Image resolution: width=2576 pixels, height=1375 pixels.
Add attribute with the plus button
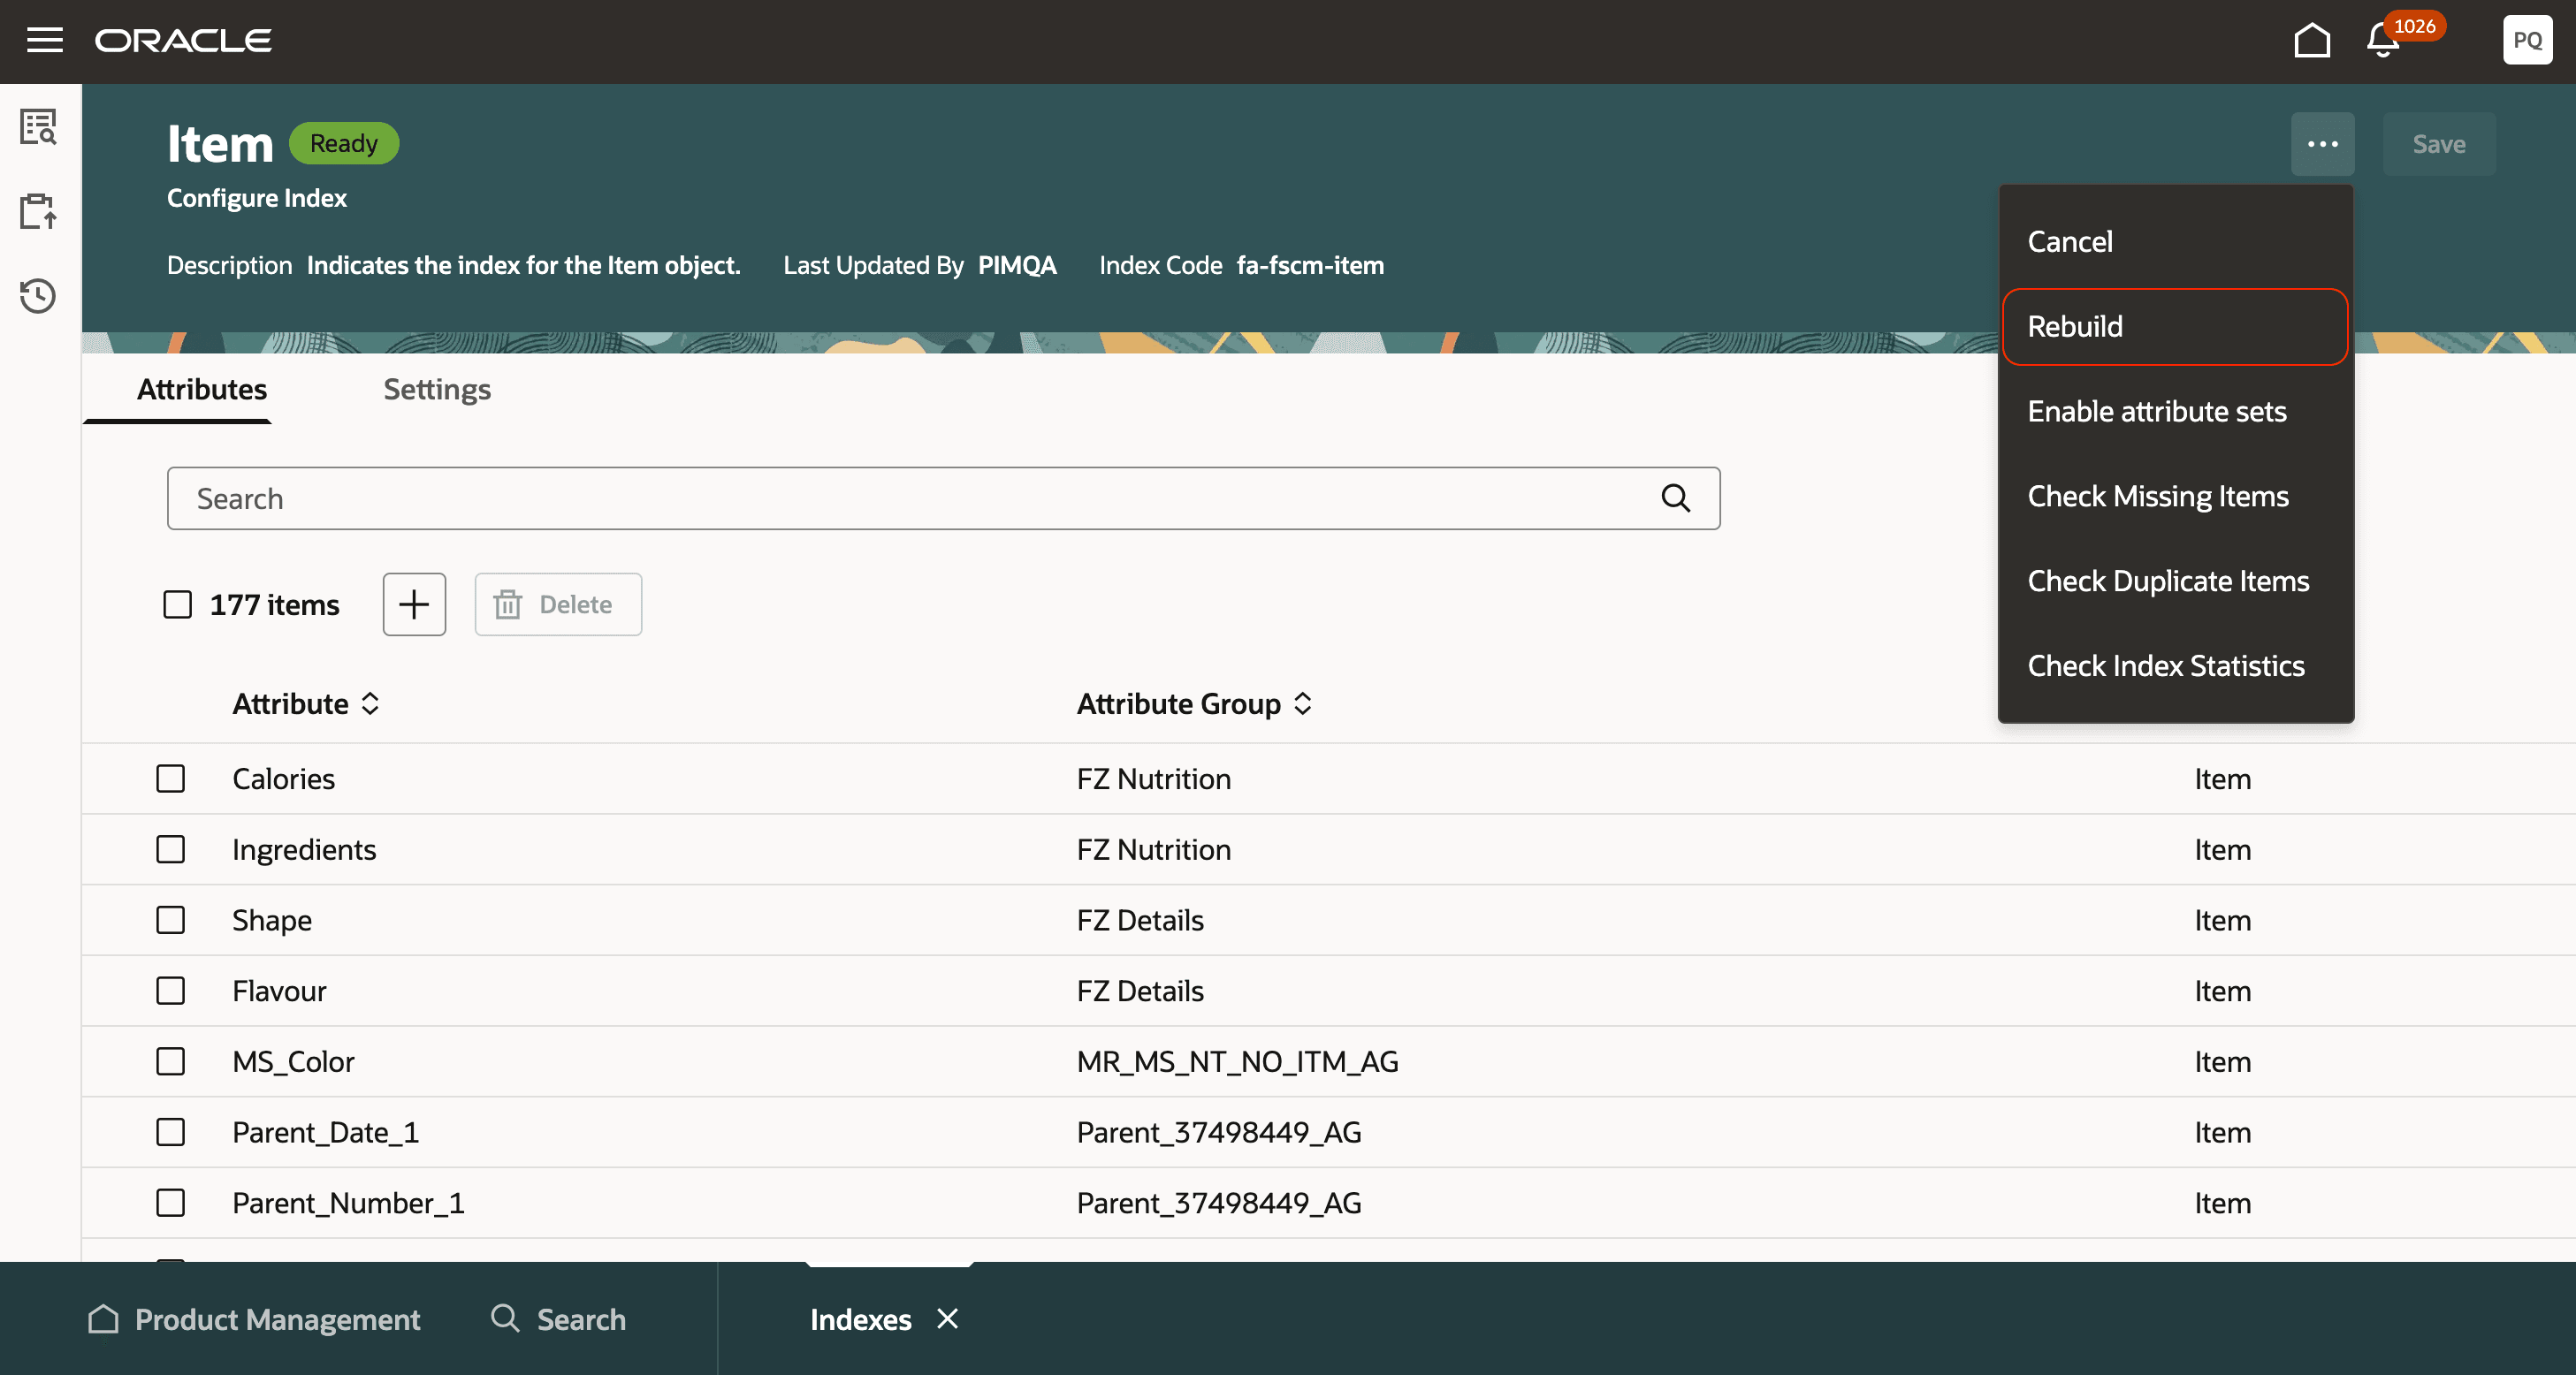coord(414,604)
